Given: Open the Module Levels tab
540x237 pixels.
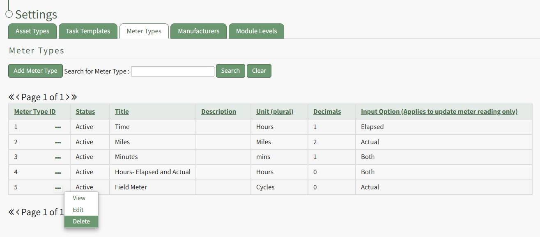Looking at the screenshot, I should 256,31.
